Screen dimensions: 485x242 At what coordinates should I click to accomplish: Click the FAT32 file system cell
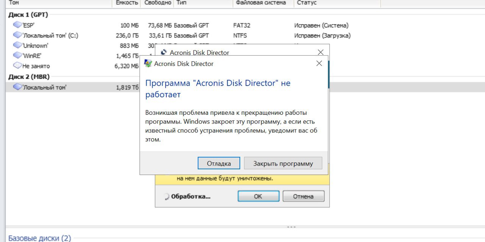pyautogui.click(x=242, y=25)
